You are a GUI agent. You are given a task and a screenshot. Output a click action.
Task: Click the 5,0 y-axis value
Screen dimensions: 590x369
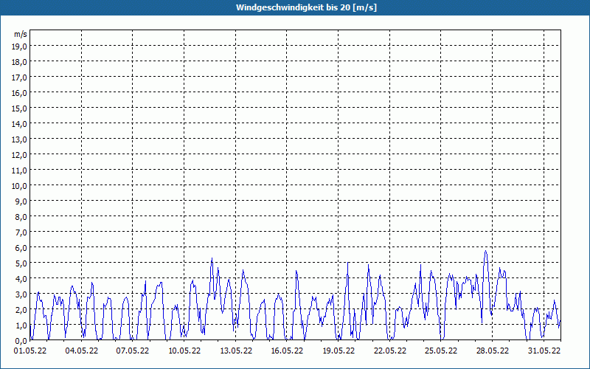coord(22,263)
